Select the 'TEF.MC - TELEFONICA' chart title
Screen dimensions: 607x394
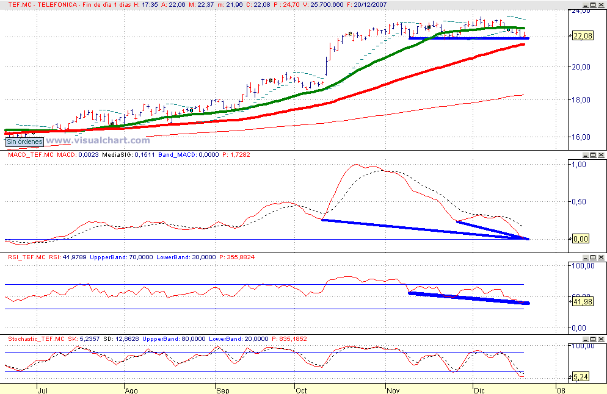click(43, 5)
